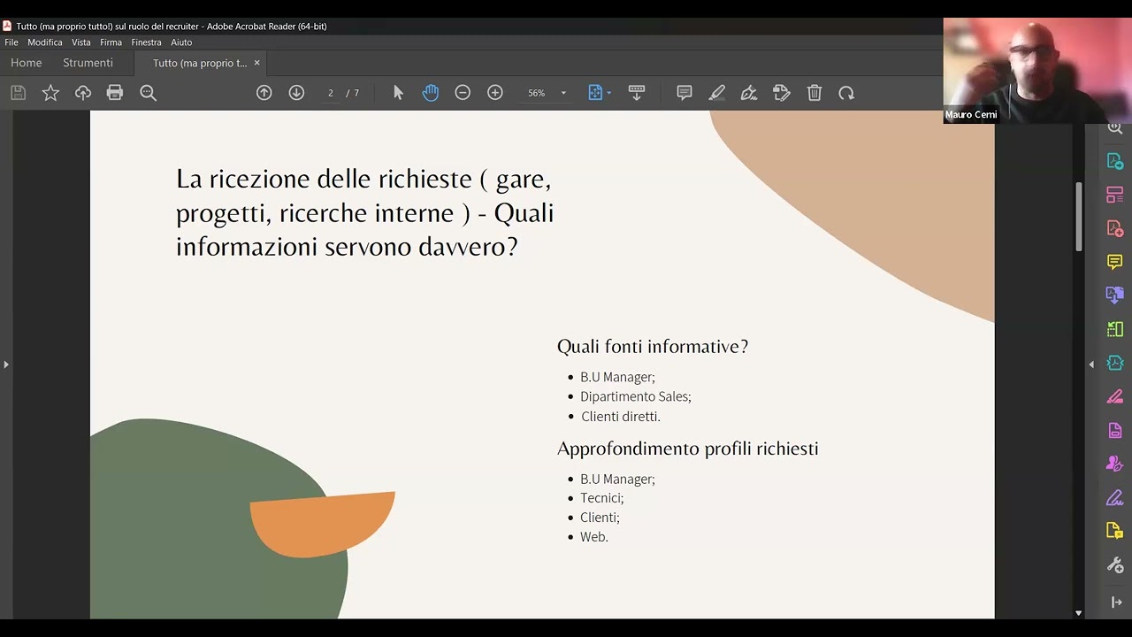Open yellow Protect file tool in sidebar
This screenshot has height=637, width=1132.
tap(1114, 531)
